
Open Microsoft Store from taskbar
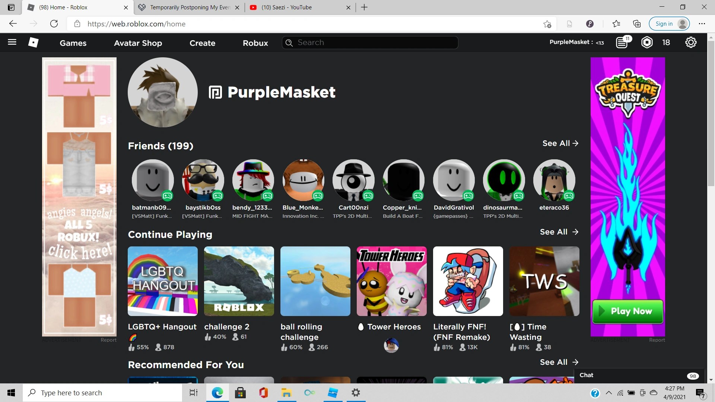click(240, 393)
